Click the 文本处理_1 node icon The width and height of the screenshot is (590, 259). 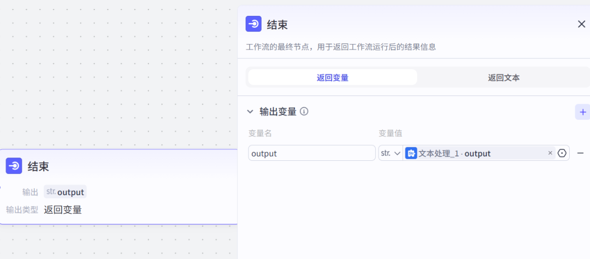pyautogui.click(x=411, y=153)
